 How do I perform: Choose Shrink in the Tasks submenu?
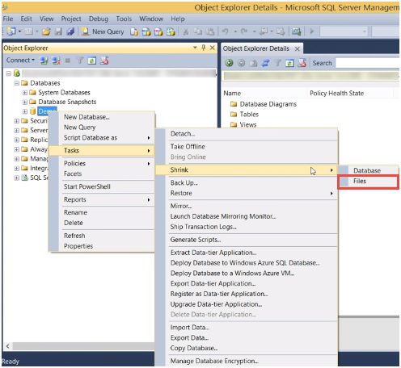247,170
